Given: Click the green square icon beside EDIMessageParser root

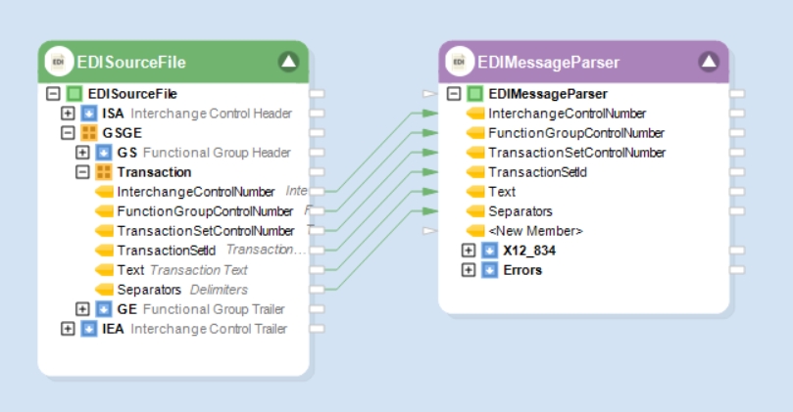Looking at the screenshot, I should [x=474, y=94].
